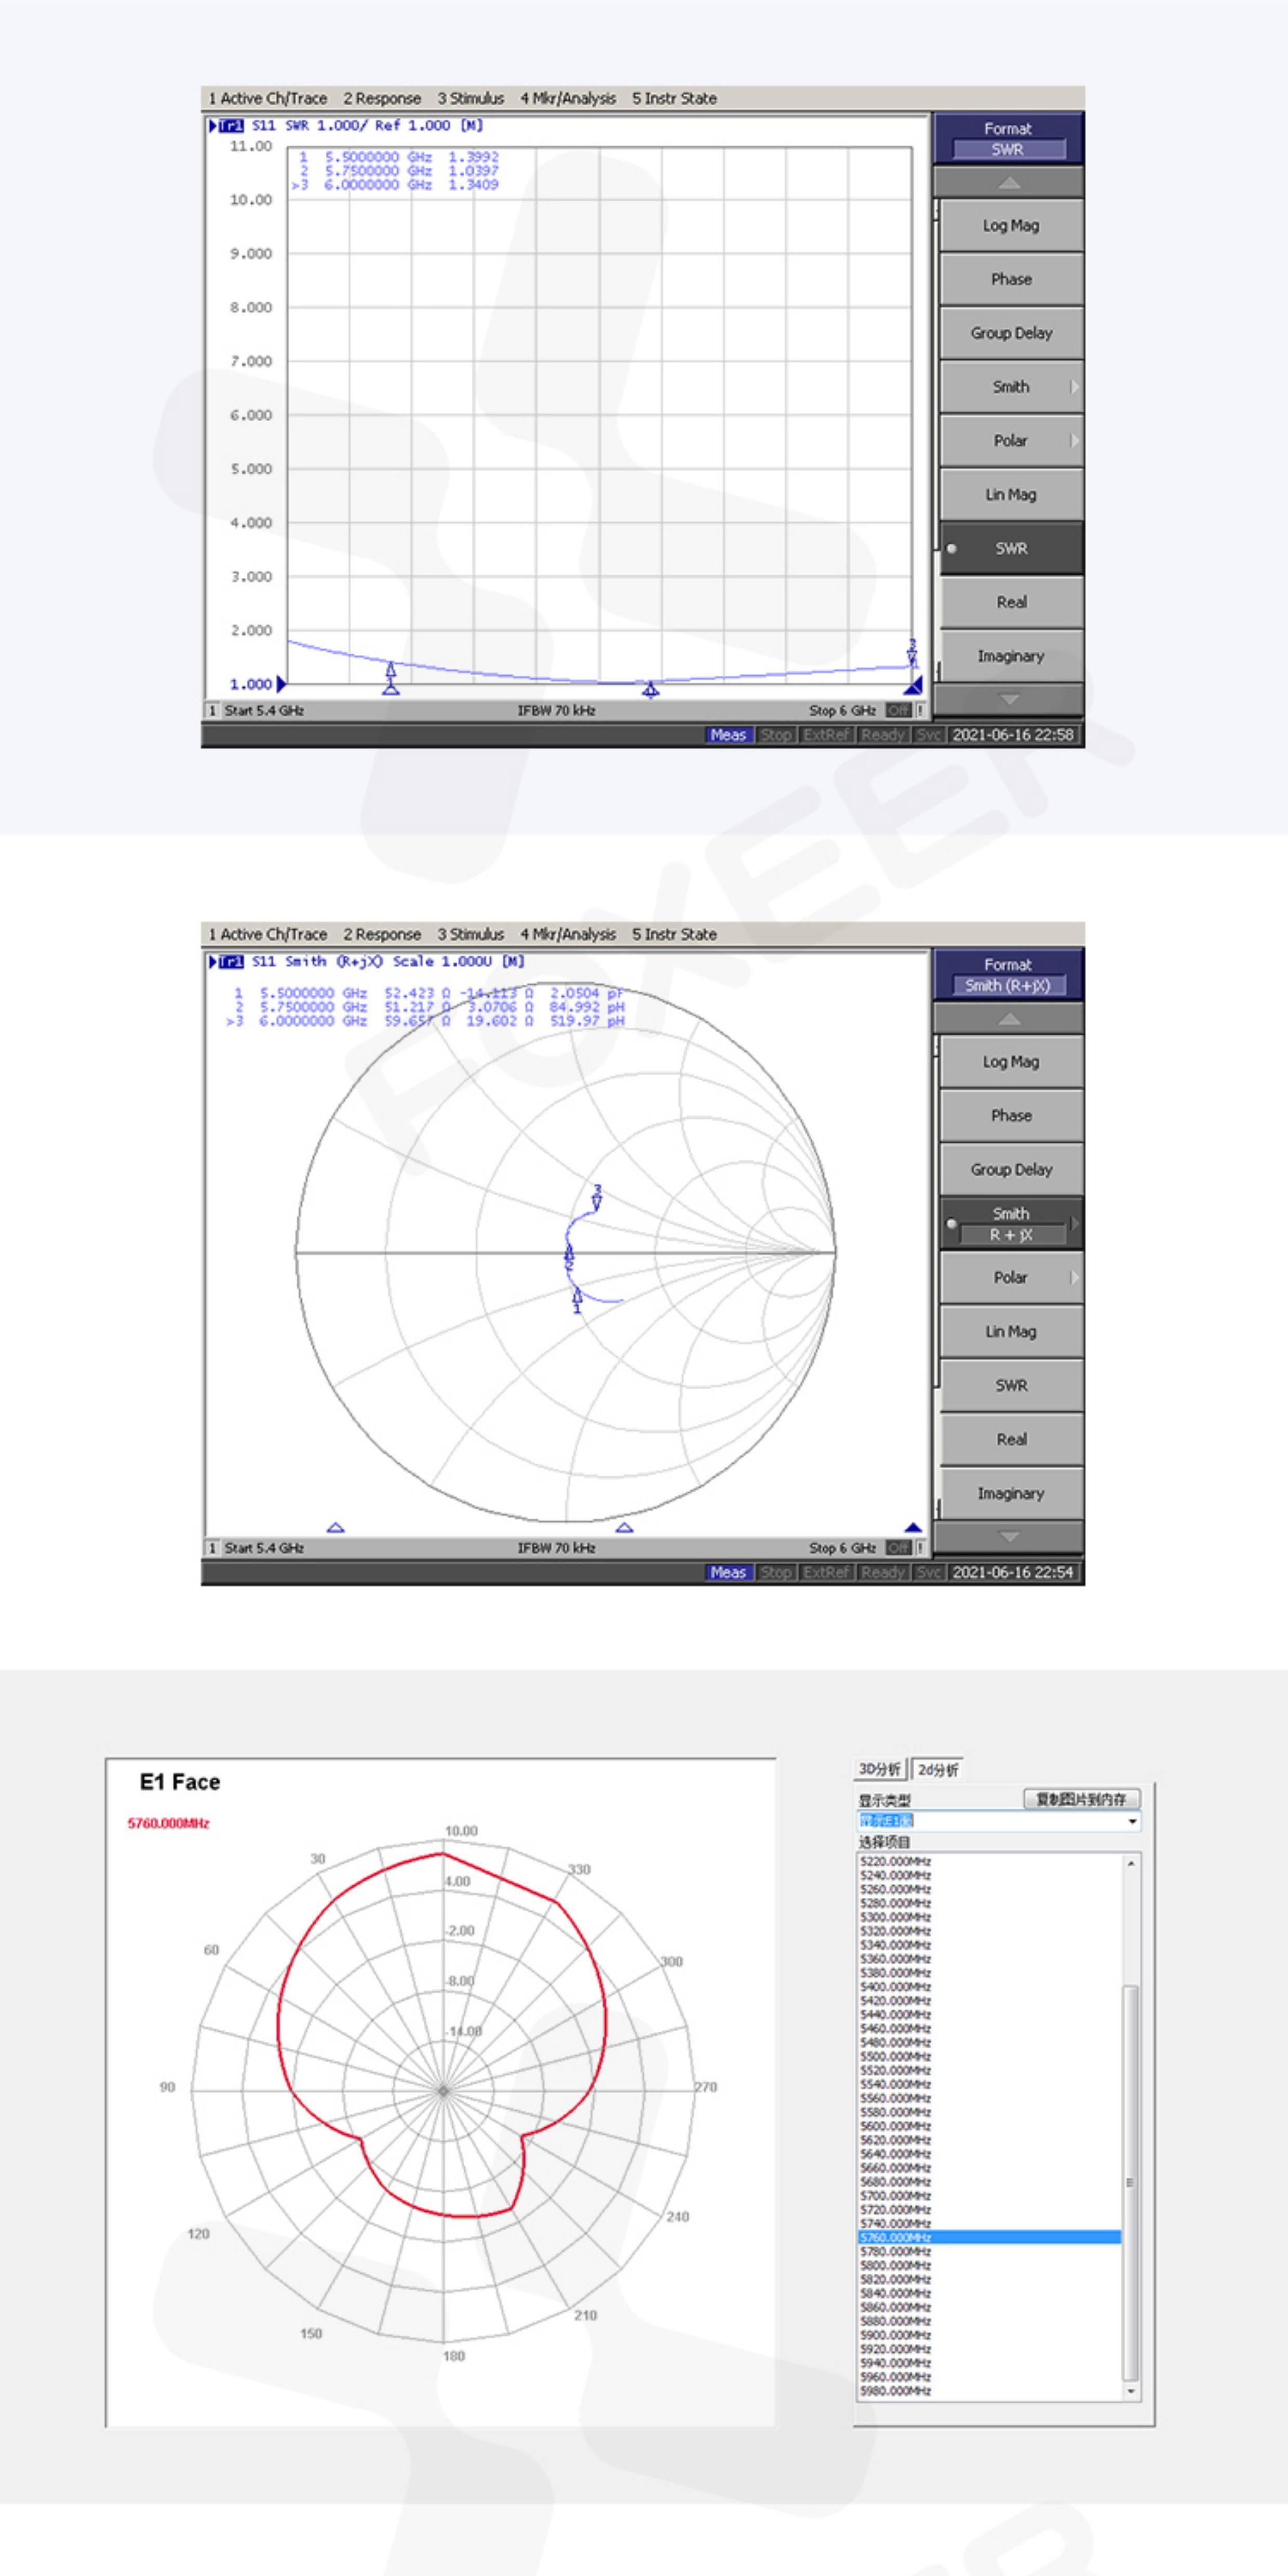
Task: Switch to the 3D分析 tab
Action: tap(880, 1769)
